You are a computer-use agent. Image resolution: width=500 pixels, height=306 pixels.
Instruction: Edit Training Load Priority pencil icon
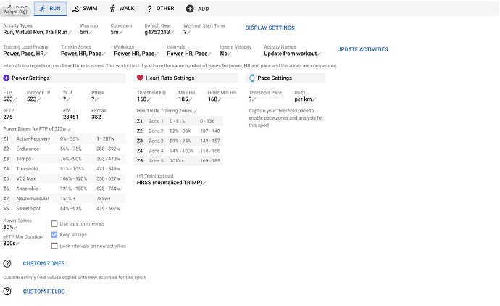tap(46, 54)
